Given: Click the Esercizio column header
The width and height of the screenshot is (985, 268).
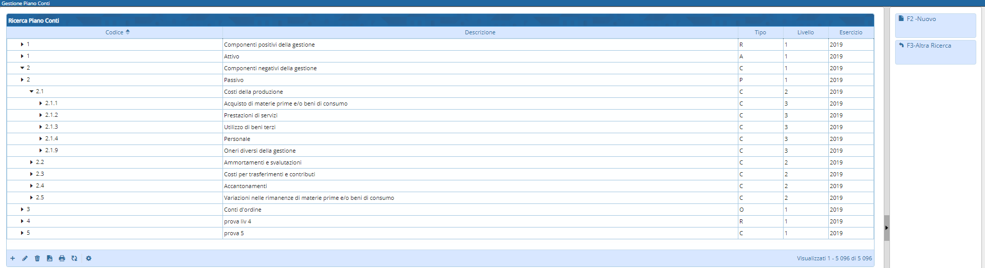Looking at the screenshot, I should click(x=850, y=32).
